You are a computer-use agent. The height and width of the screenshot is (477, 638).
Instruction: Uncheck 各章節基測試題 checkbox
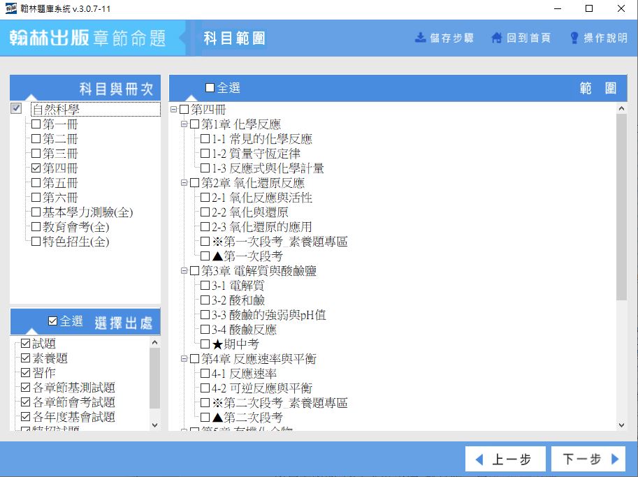[x=25, y=387]
